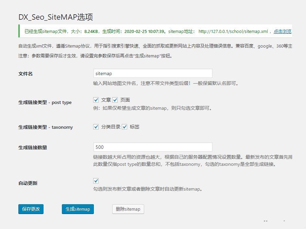Open the 点击浏览 browse link
The image size is (306, 229).
pos(283,31)
